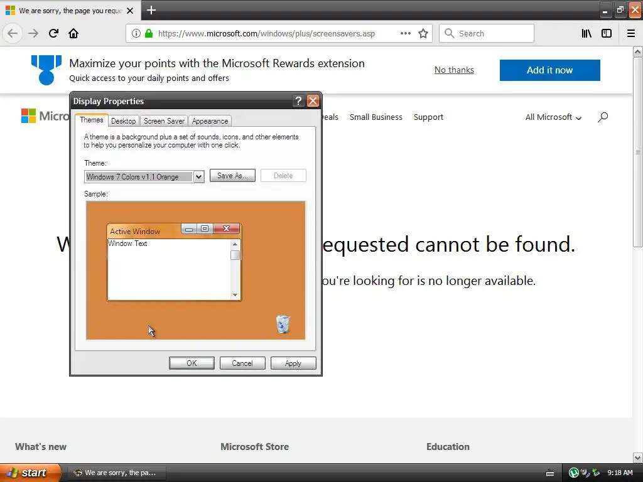
Task: Reload the current page
Action: (53, 33)
